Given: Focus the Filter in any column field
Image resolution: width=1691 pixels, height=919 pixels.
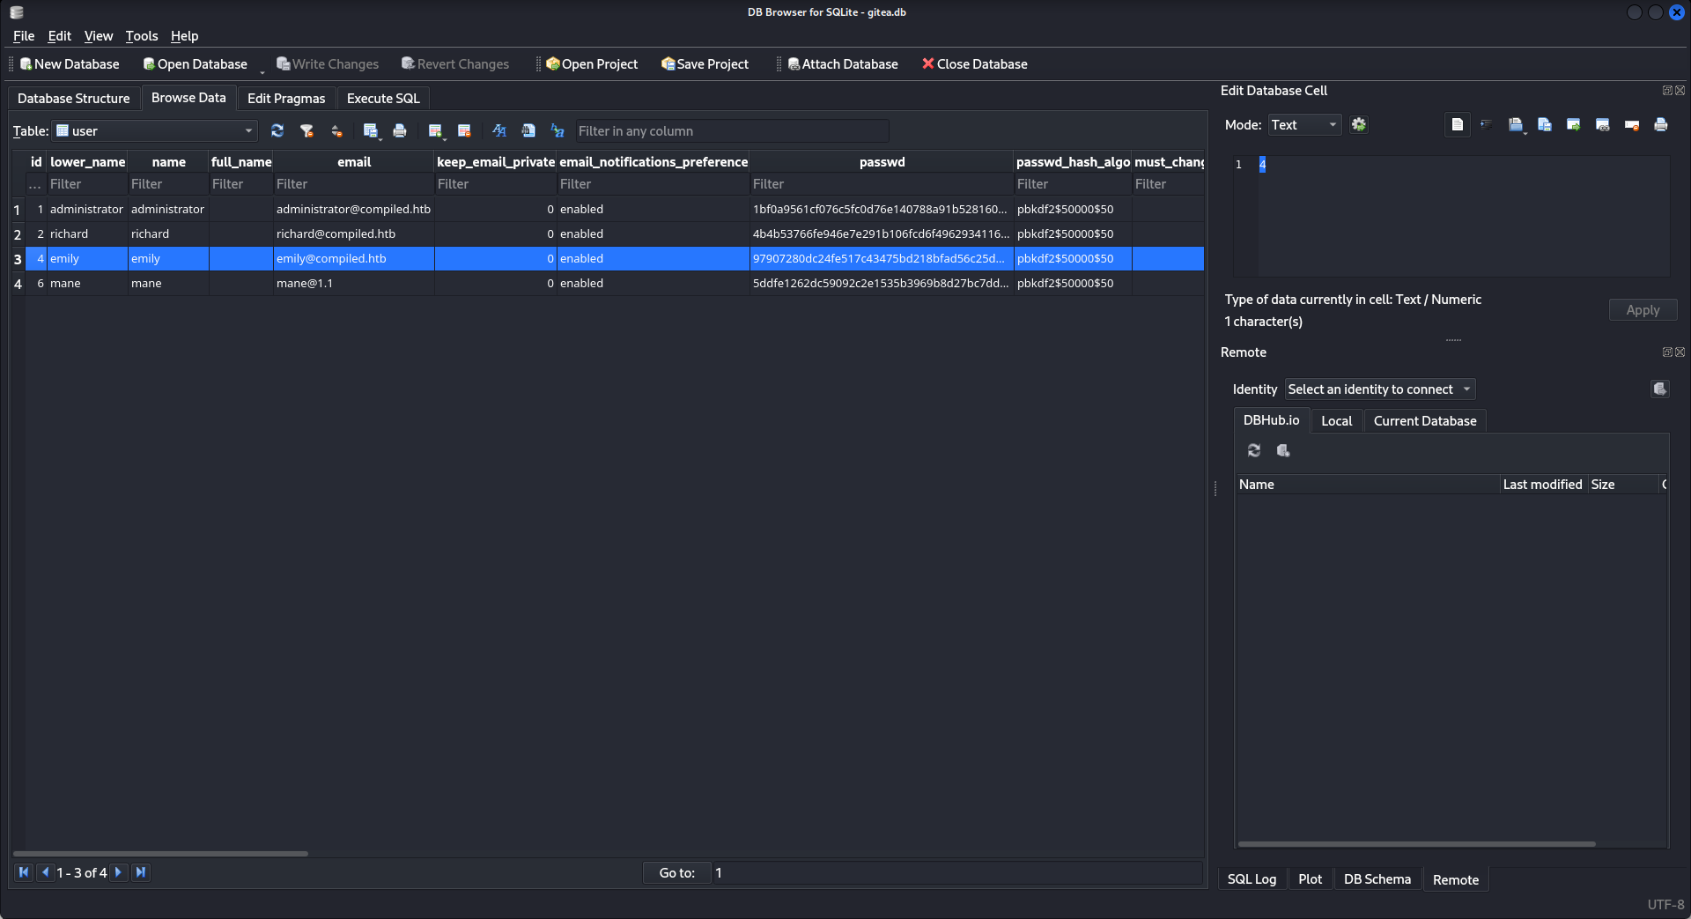Looking at the screenshot, I should click(x=732, y=131).
